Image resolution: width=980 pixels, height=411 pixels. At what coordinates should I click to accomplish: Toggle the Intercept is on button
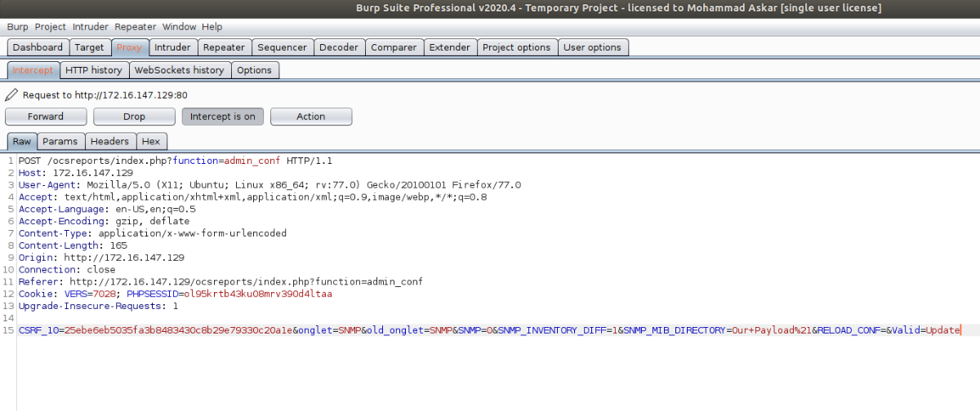(222, 117)
